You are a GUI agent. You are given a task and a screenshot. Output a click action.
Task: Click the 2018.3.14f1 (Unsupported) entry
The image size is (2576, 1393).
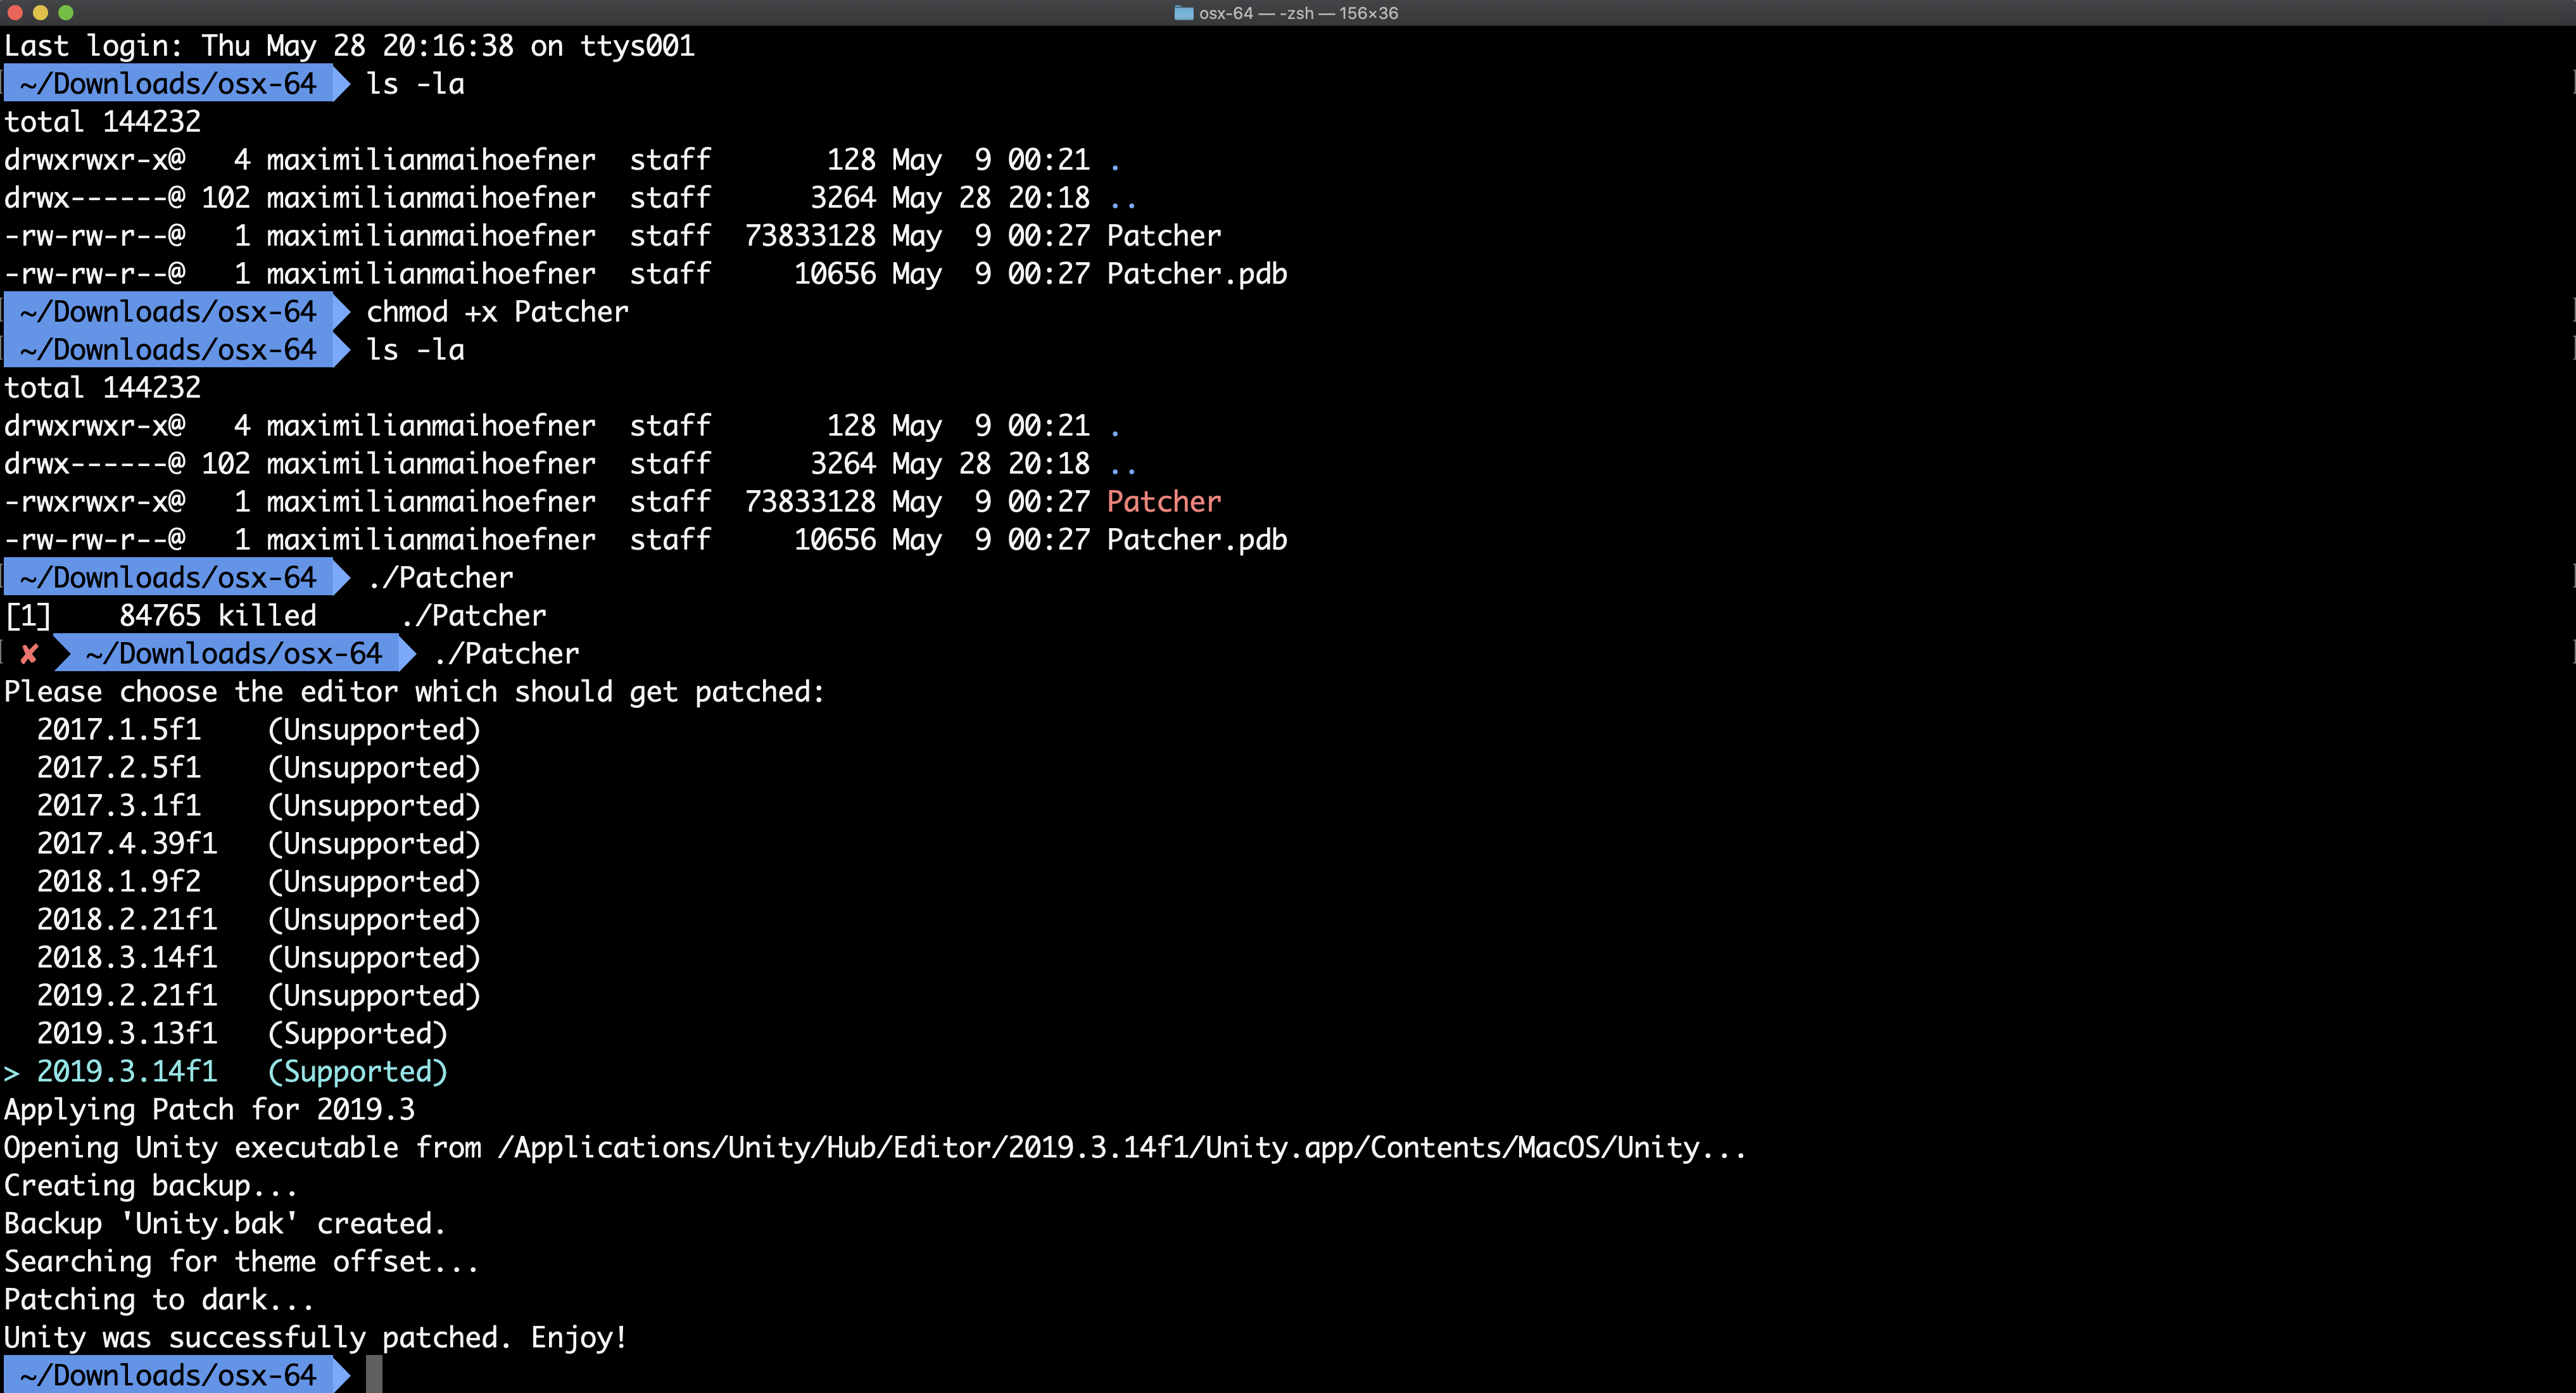(257, 958)
